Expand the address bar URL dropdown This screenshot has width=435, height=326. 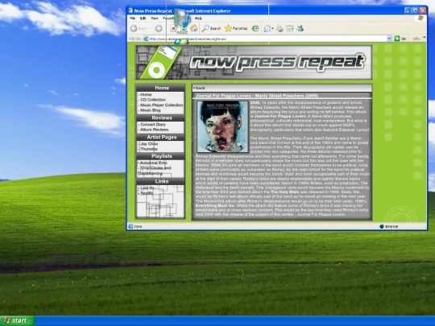tap(389, 39)
